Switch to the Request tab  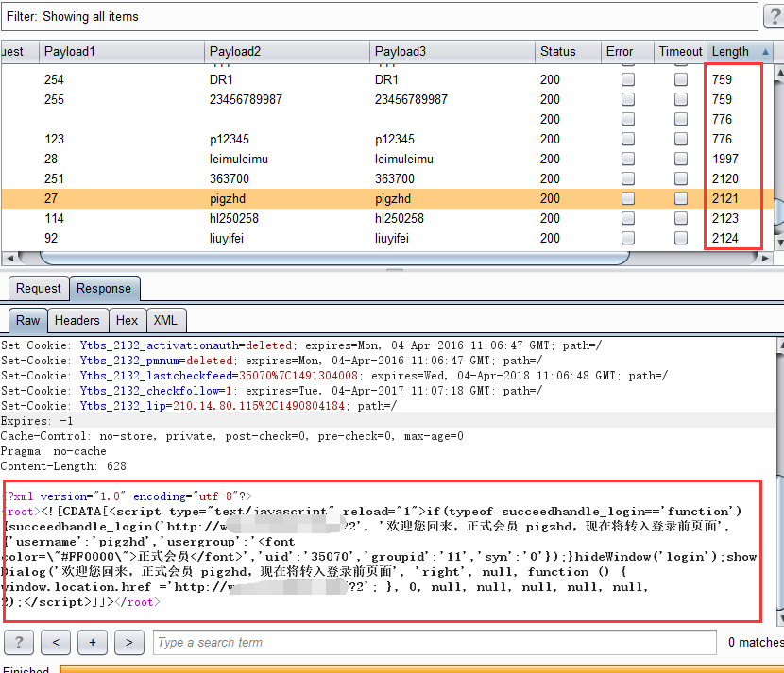point(39,289)
